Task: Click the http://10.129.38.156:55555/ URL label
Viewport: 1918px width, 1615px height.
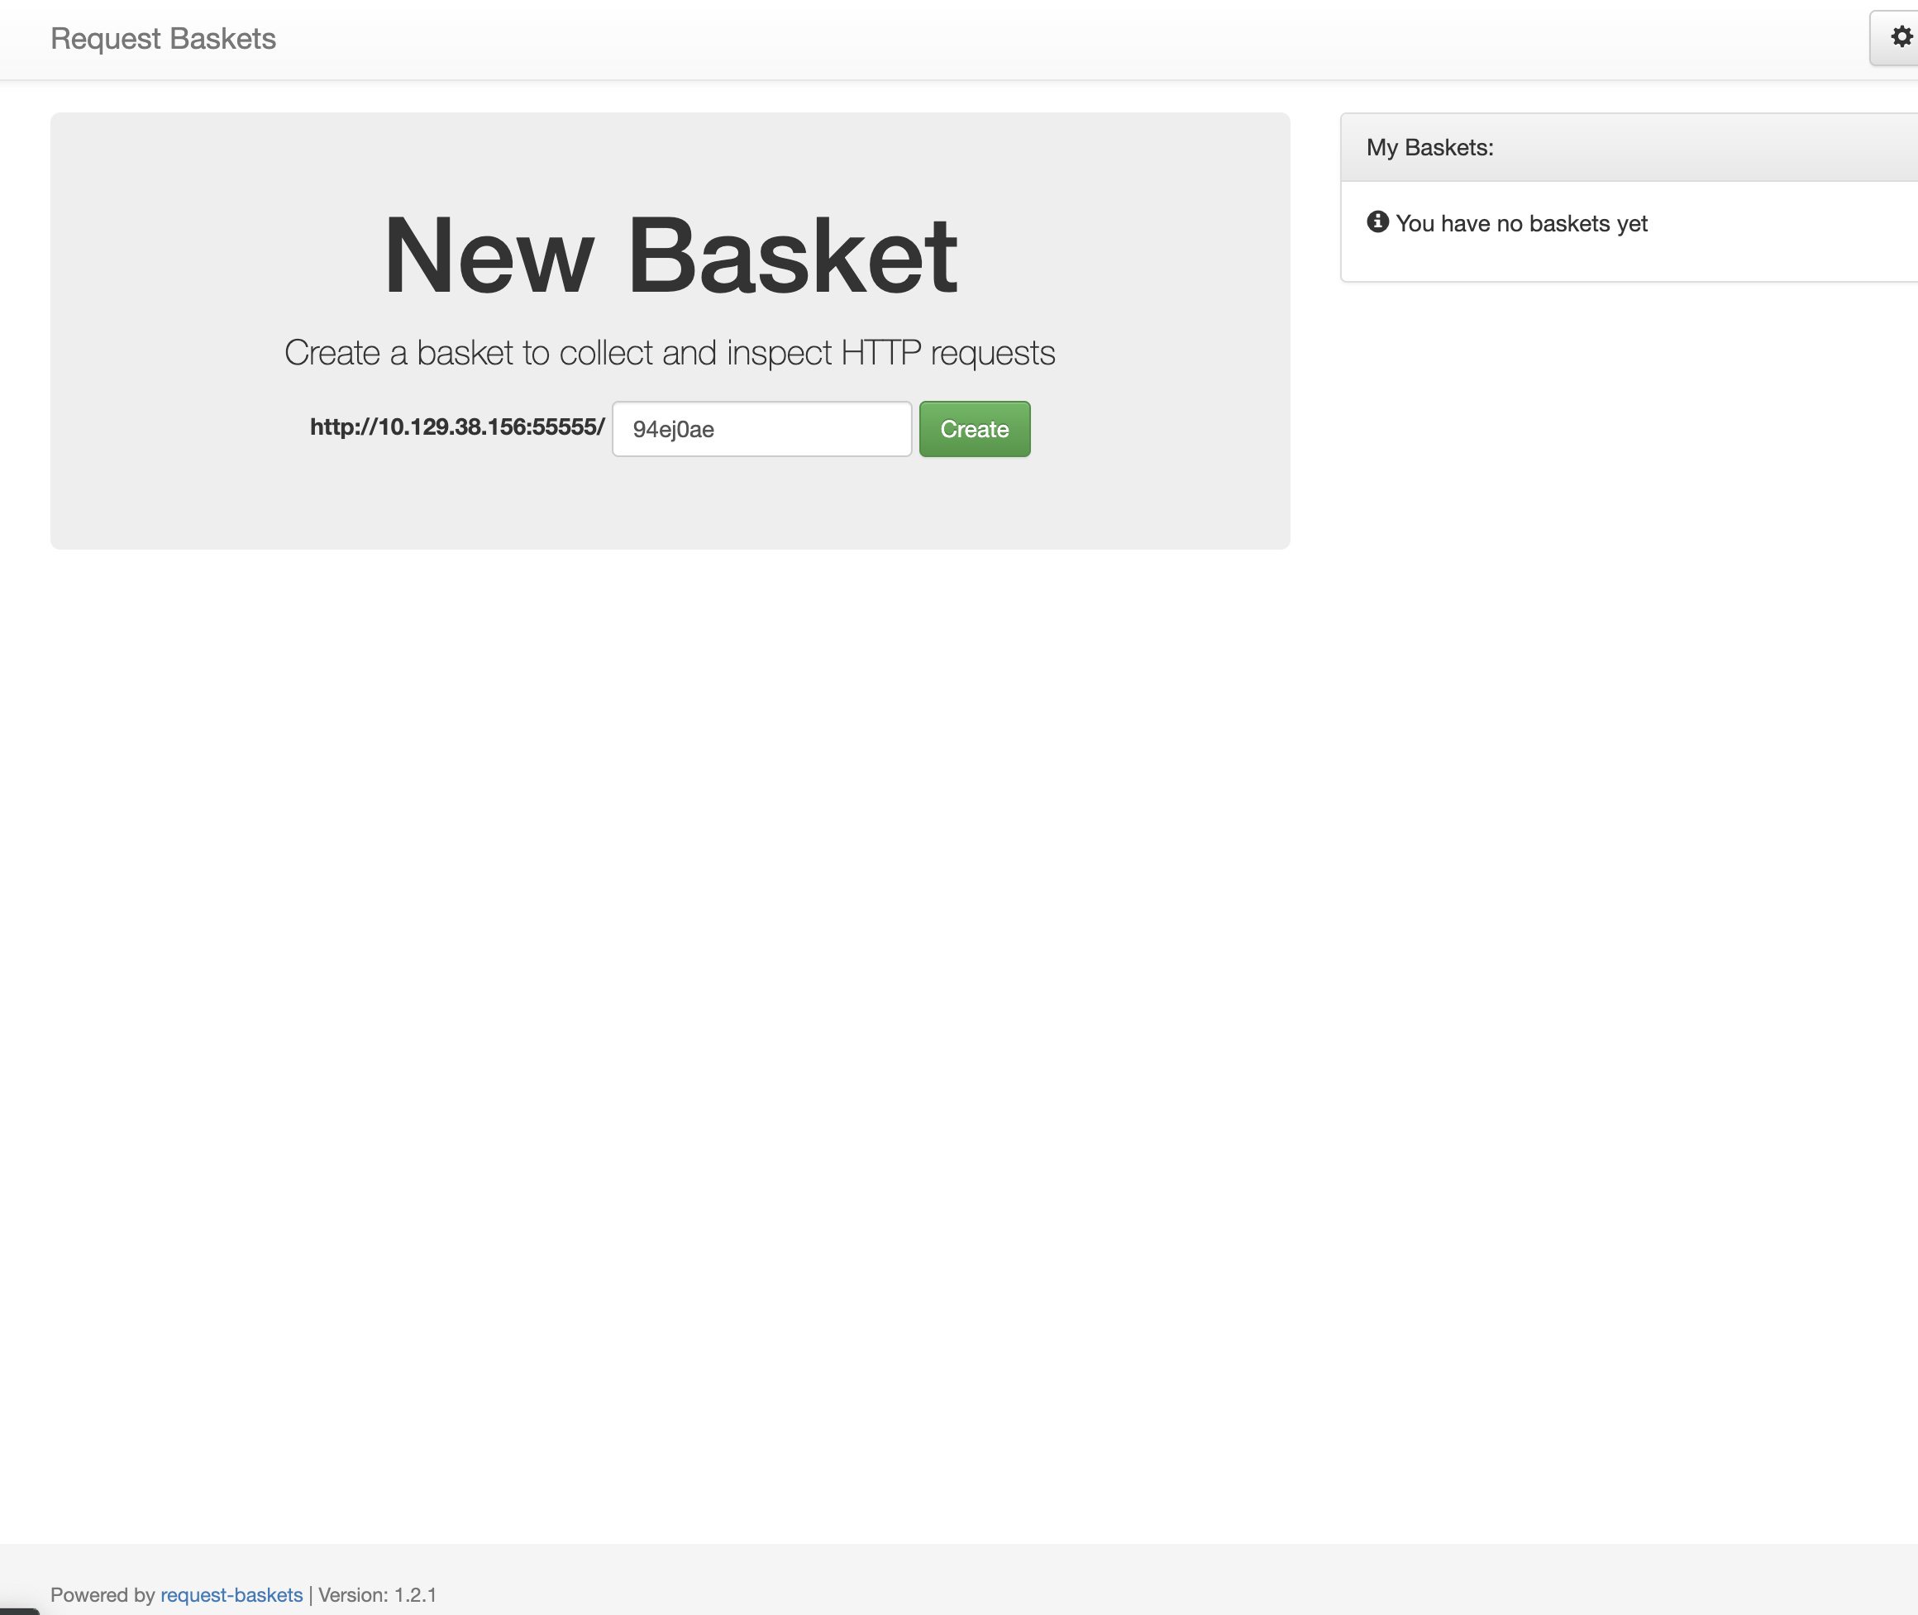Action: tap(457, 426)
